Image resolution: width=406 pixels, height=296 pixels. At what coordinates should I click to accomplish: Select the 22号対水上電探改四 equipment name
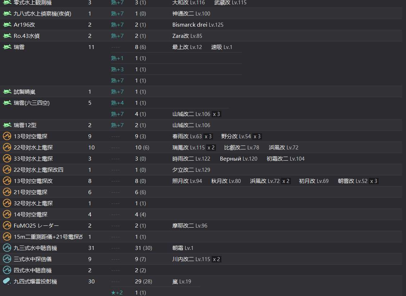pos(38,170)
